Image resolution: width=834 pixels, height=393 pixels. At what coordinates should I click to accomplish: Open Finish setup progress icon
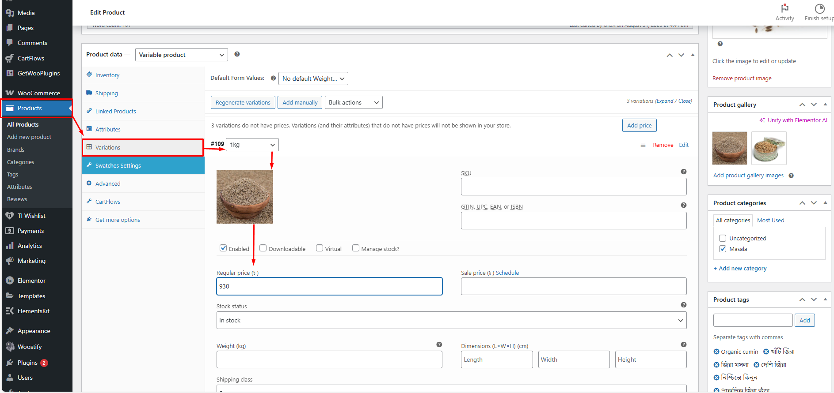point(819,8)
